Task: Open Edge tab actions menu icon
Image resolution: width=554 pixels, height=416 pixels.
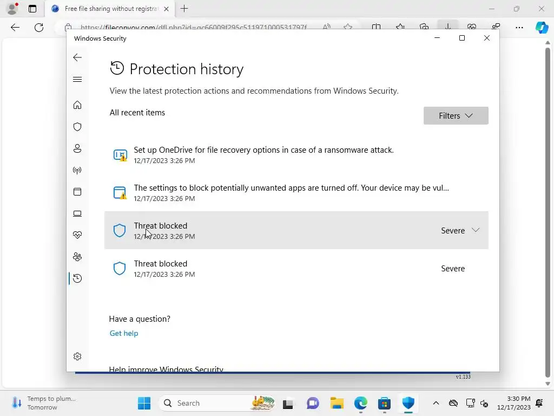Action: point(32,9)
